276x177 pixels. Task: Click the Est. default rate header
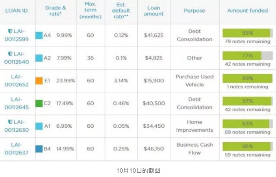pyautogui.click(x=121, y=11)
